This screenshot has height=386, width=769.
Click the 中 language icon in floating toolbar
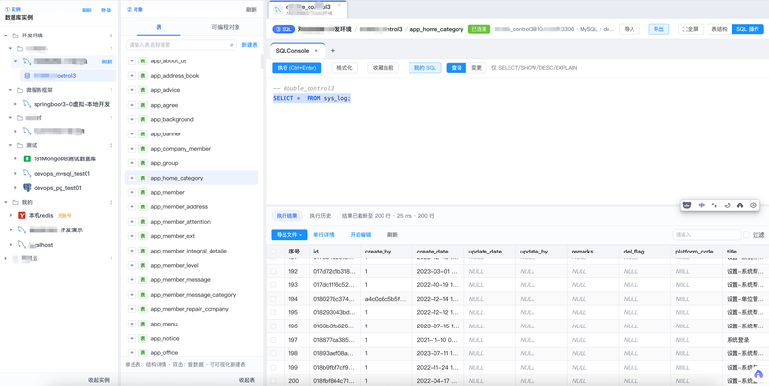point(702,205)
